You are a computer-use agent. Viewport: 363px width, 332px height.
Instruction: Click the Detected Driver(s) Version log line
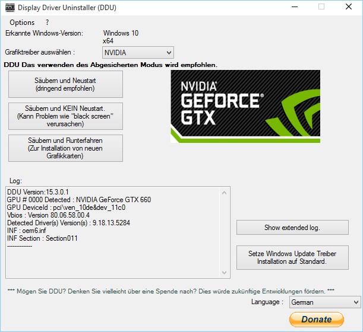tap(68, 223)
